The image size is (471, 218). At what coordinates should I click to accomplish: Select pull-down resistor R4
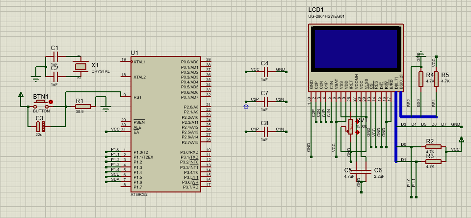point(421,79)
